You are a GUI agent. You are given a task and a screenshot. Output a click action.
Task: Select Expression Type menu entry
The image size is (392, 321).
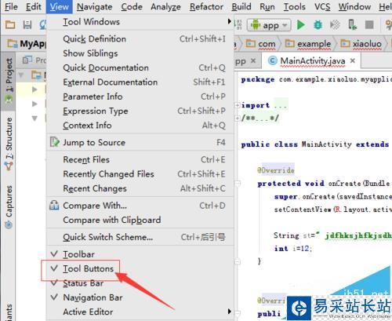(140, 111)
